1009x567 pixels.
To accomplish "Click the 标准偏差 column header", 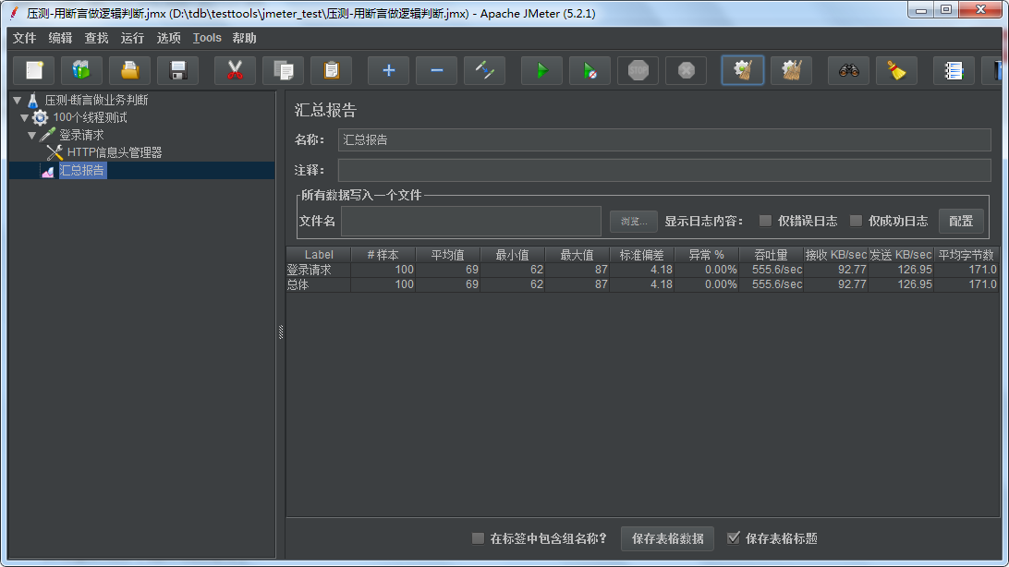I will (x=641, y=255).
